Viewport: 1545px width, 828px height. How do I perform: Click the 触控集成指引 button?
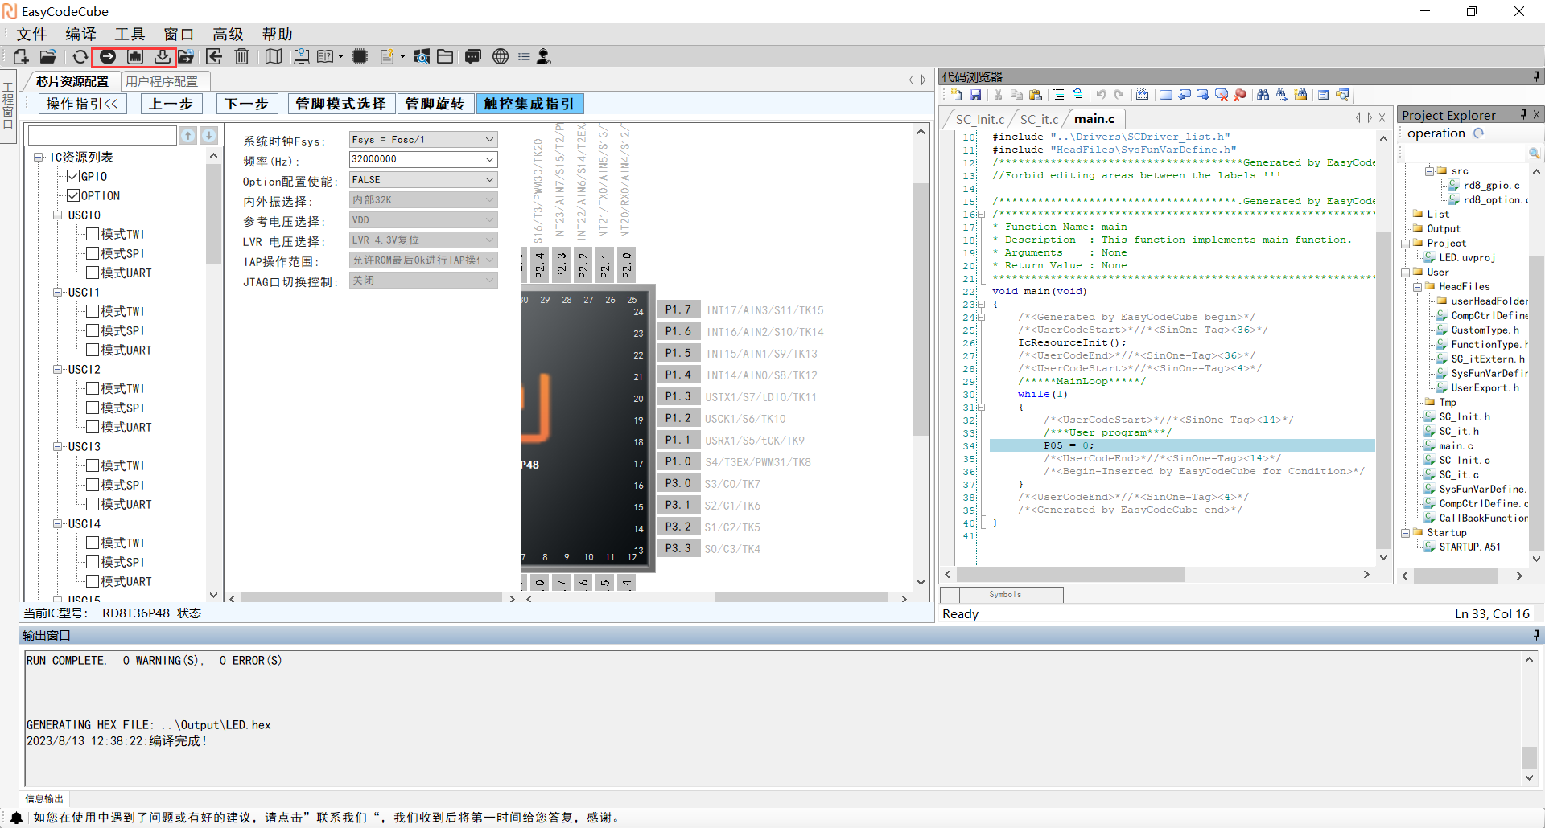pos(529,104)
